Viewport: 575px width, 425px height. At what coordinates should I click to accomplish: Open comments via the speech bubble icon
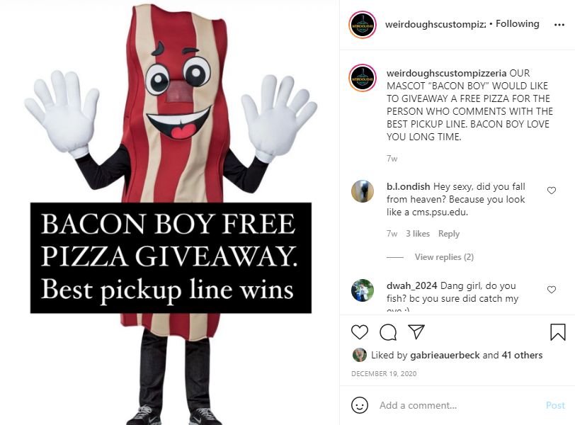pos(388,332)
